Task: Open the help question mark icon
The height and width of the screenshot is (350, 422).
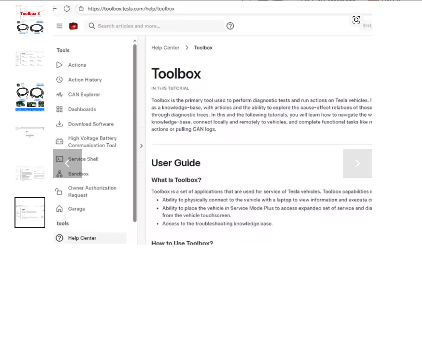Action: (230, 26)
